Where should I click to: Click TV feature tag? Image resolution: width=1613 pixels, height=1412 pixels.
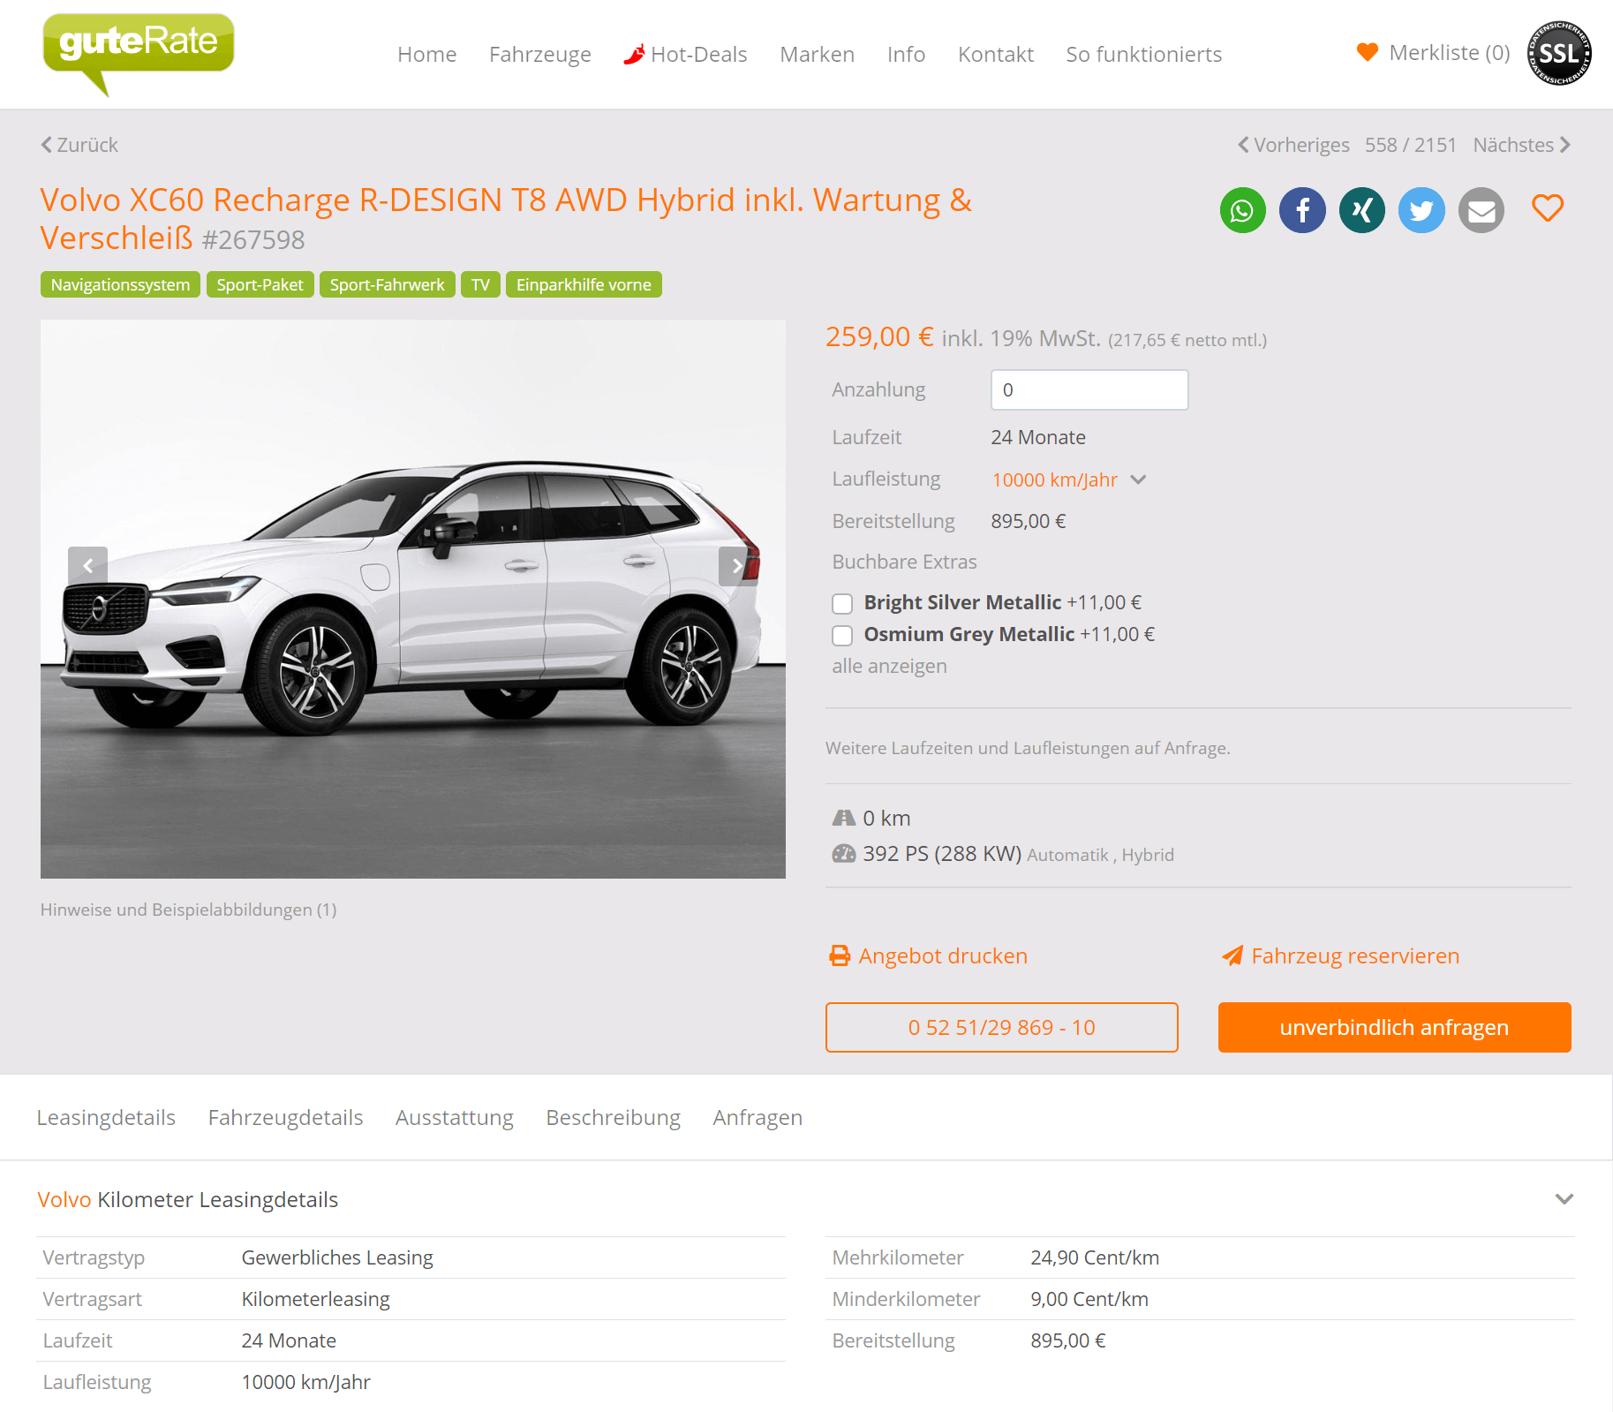480,284
